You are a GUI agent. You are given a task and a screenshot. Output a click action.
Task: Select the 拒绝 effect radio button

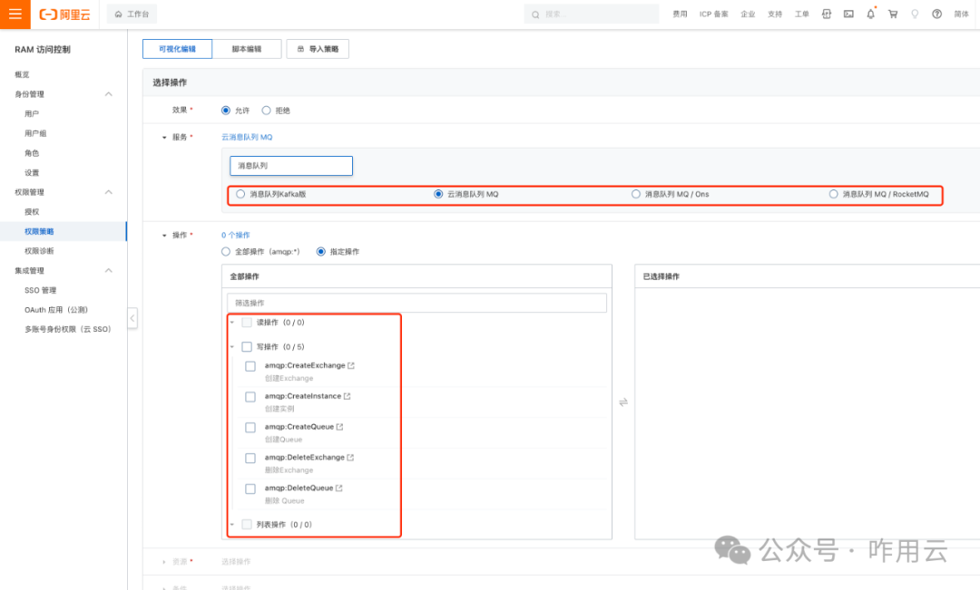click(266, 111)
